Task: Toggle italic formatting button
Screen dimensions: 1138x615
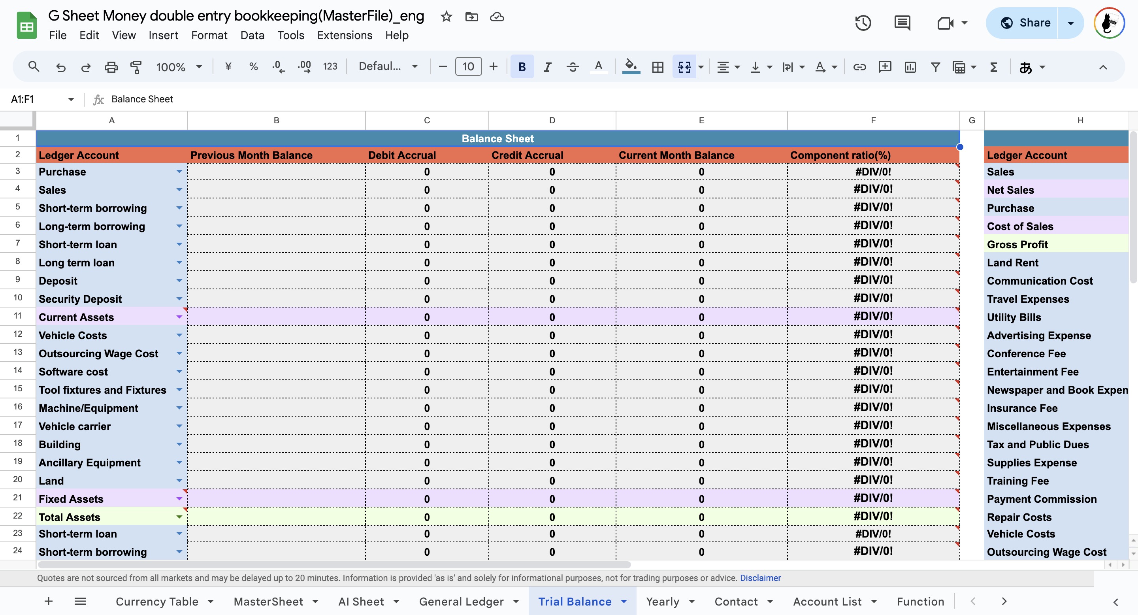Action: click(x=547, y=67)
